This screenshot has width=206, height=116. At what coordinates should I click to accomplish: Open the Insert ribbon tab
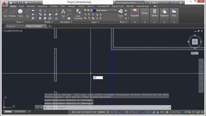(21, 6)
